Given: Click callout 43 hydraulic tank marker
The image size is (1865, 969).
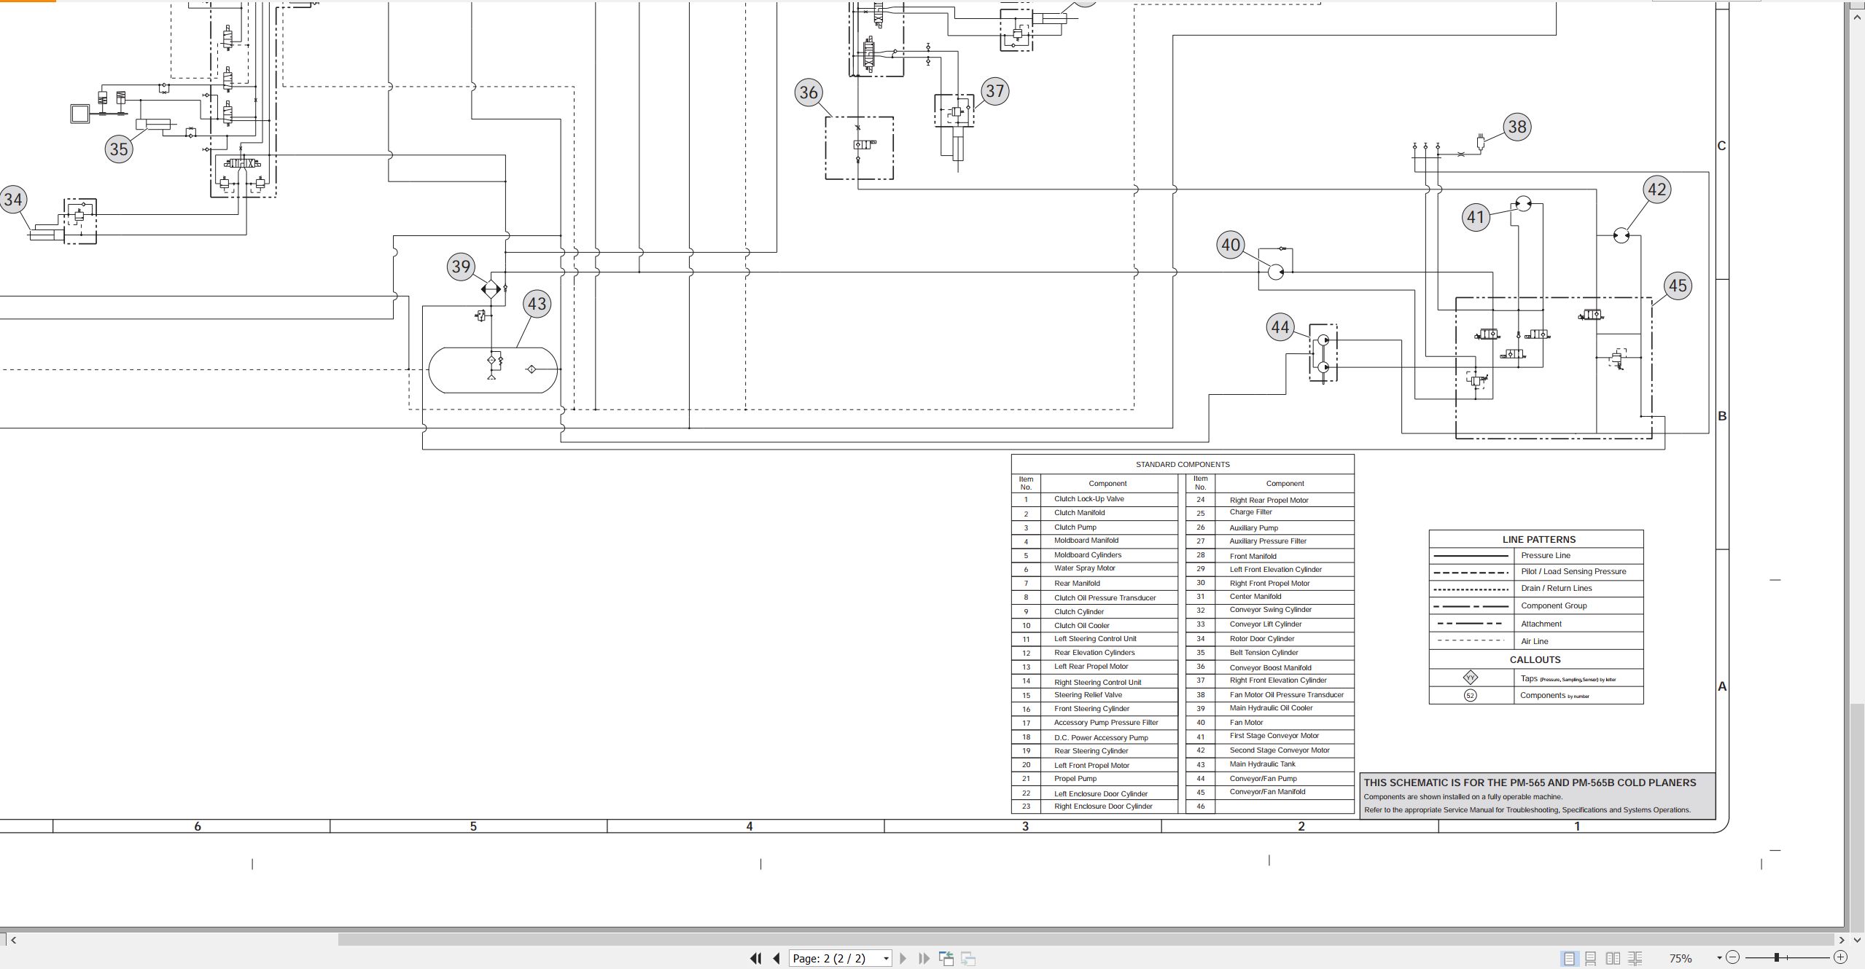Looking at the screenshot, I should point(537,304).
